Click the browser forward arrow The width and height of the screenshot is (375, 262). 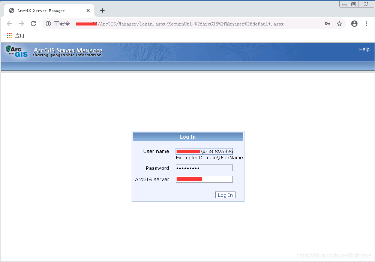[x=21, y=24]
